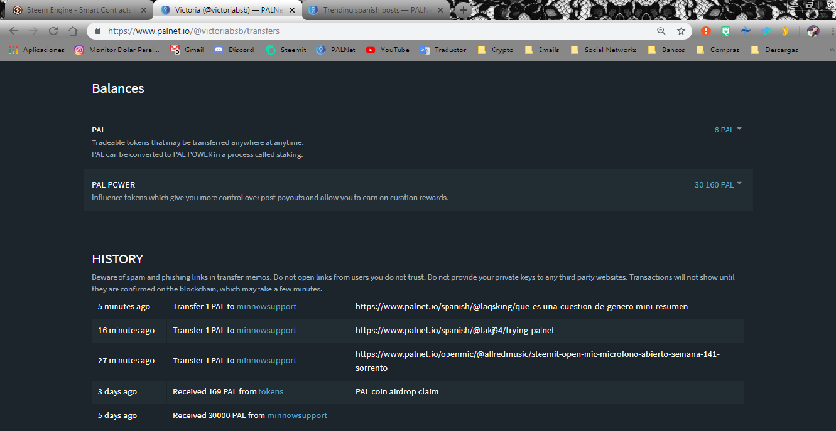
Task: Expand the Social Networks bookmarks folder
Action: click(x=603, y=50)
